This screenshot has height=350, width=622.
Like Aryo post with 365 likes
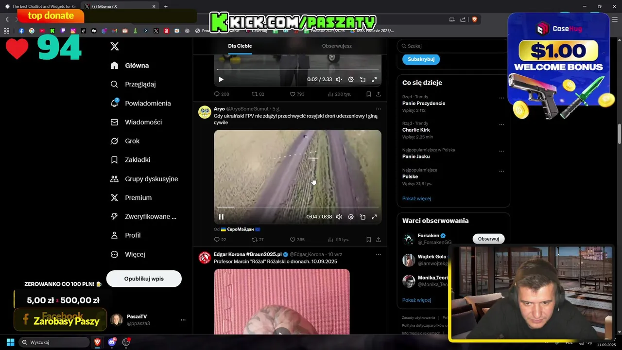(297, 240)
